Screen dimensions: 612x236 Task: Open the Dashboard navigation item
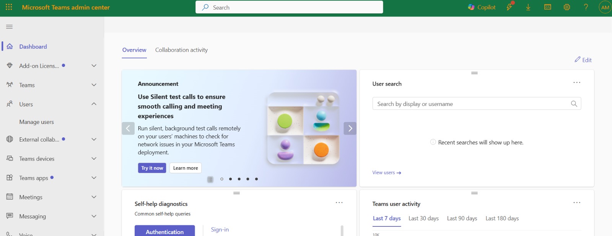(x=33, y=47)
